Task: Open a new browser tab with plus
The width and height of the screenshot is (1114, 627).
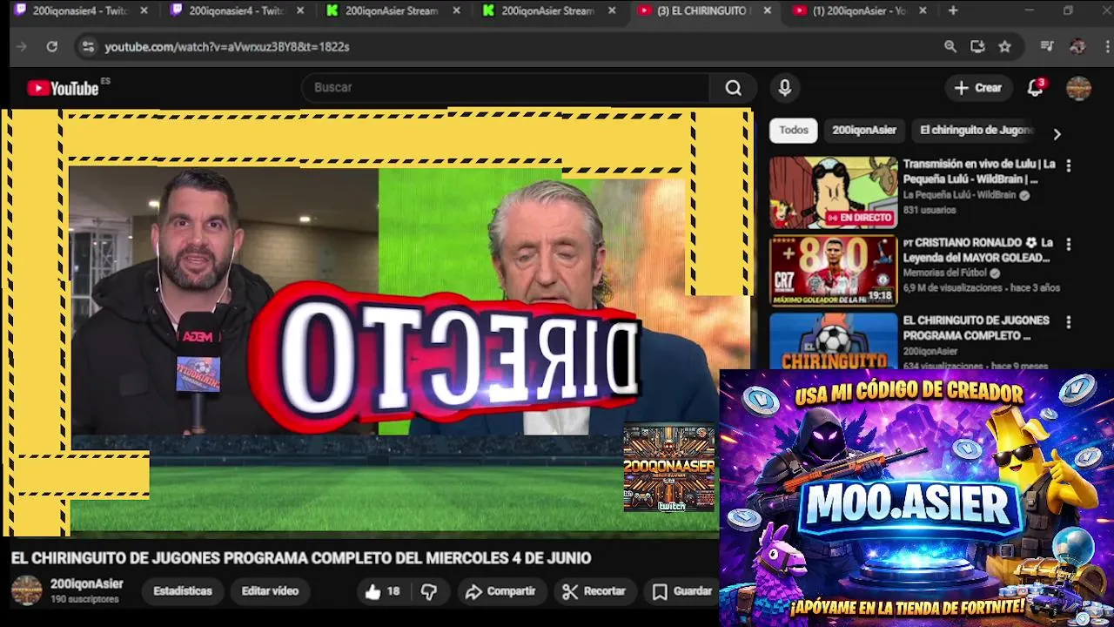Action: (x=953, y=10)
